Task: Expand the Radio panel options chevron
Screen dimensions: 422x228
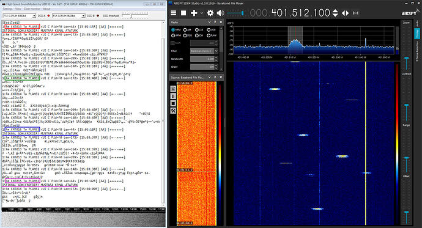Action: click(x=209, y=22)
